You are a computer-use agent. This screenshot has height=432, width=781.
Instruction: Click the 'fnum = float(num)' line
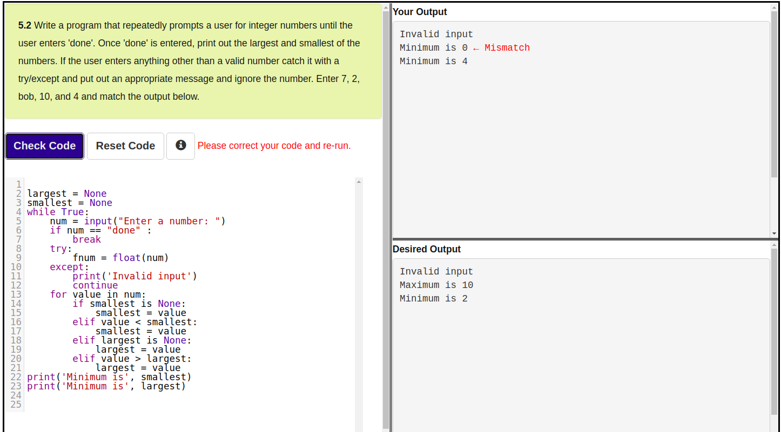(x=121, y=258)
